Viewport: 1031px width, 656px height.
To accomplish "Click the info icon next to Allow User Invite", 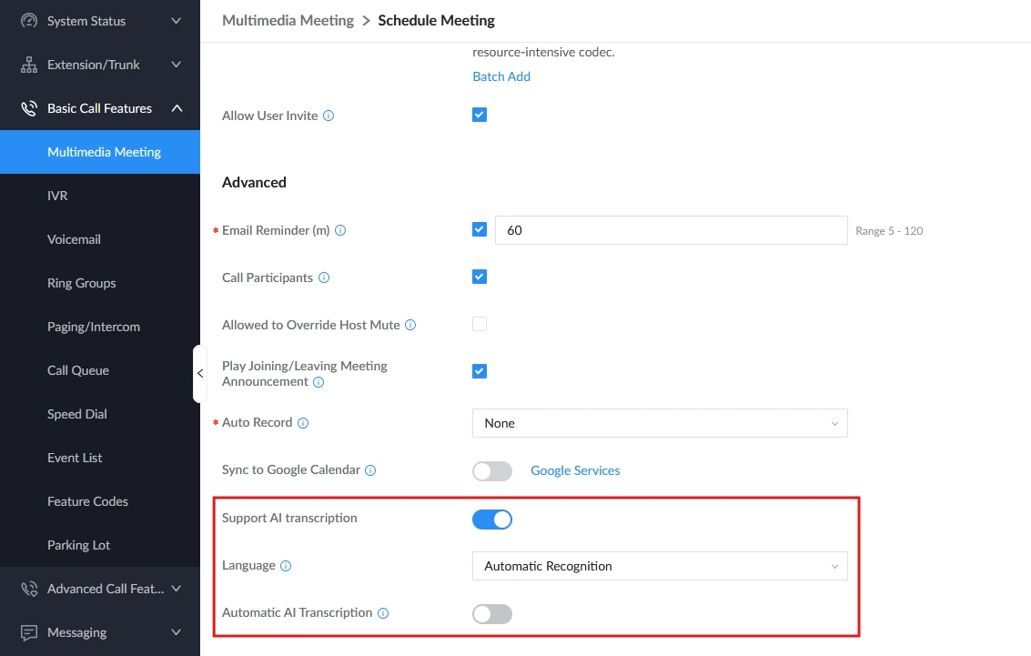I will coord(329,116).
